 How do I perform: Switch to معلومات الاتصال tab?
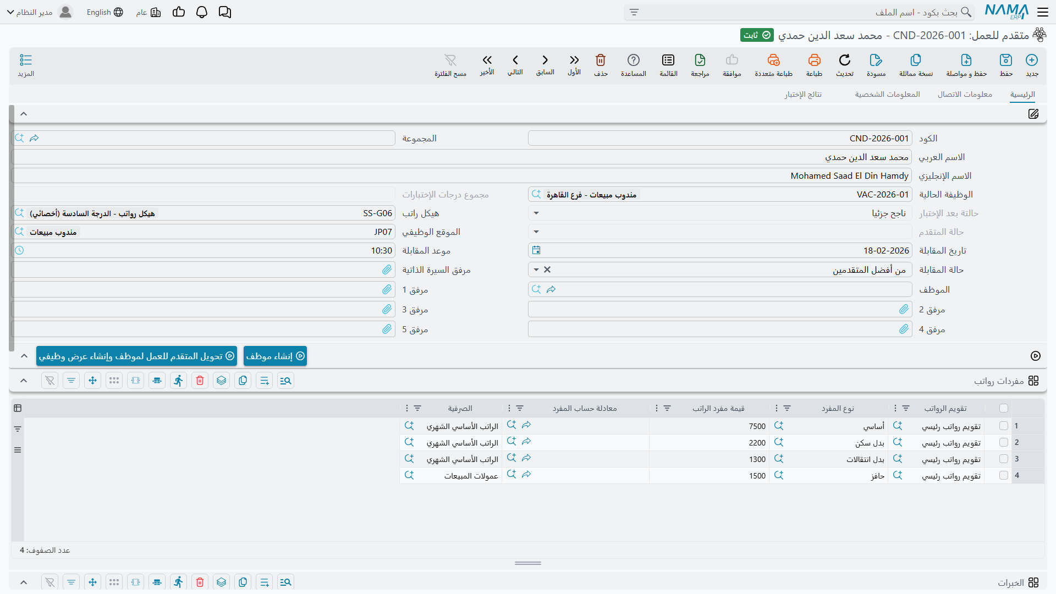pos(965,95)
